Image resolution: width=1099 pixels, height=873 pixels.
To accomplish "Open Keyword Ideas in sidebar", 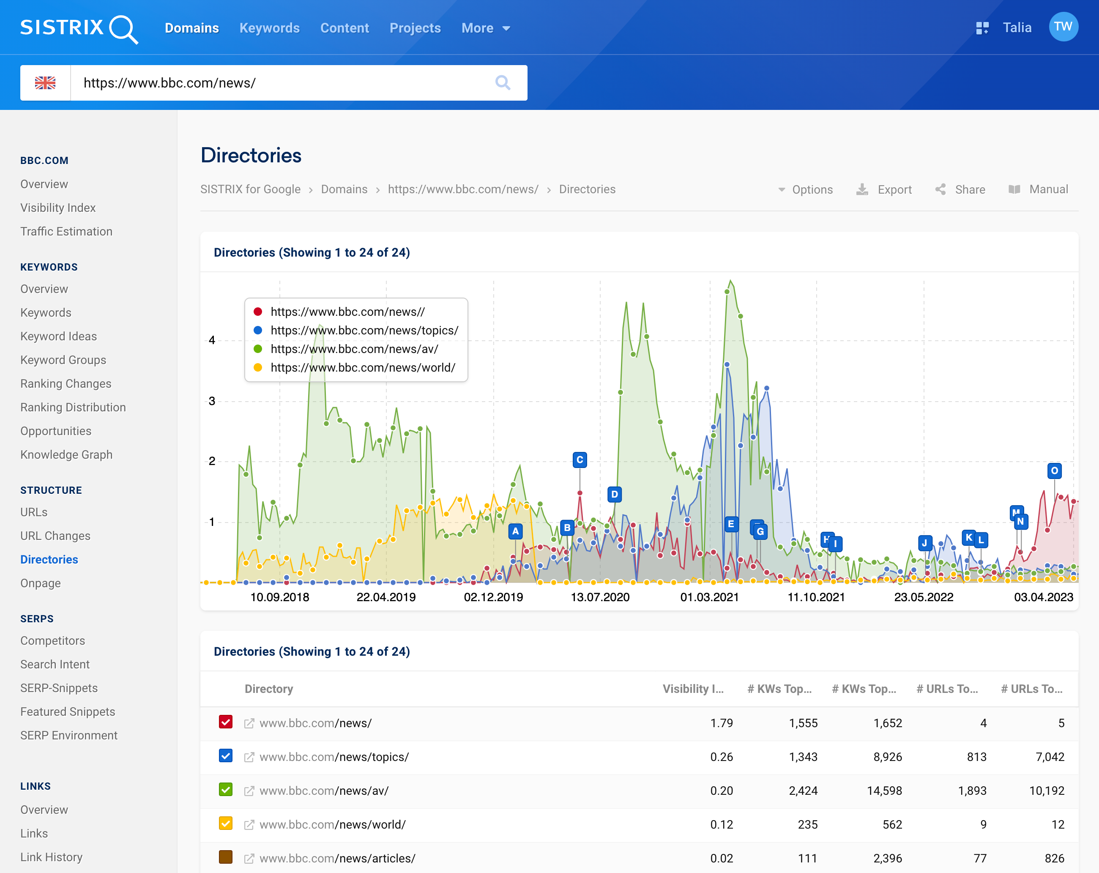I will point(59,336).
